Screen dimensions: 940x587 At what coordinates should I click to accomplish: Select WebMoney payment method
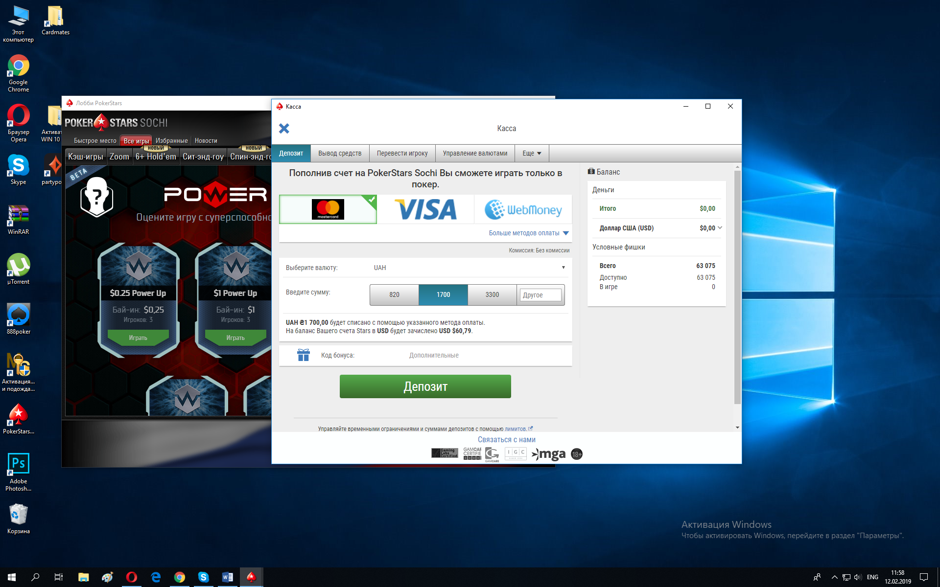(523, 209)
